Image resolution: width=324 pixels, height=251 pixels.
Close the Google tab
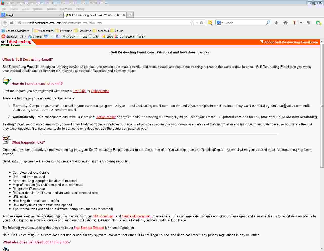[60, 15]
